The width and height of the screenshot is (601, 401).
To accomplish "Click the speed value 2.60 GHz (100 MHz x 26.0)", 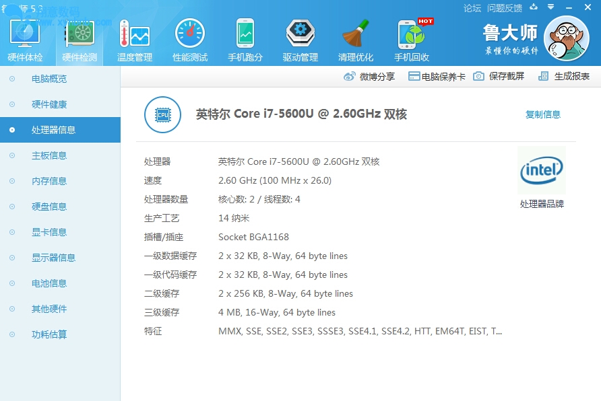I will (275, 180).
